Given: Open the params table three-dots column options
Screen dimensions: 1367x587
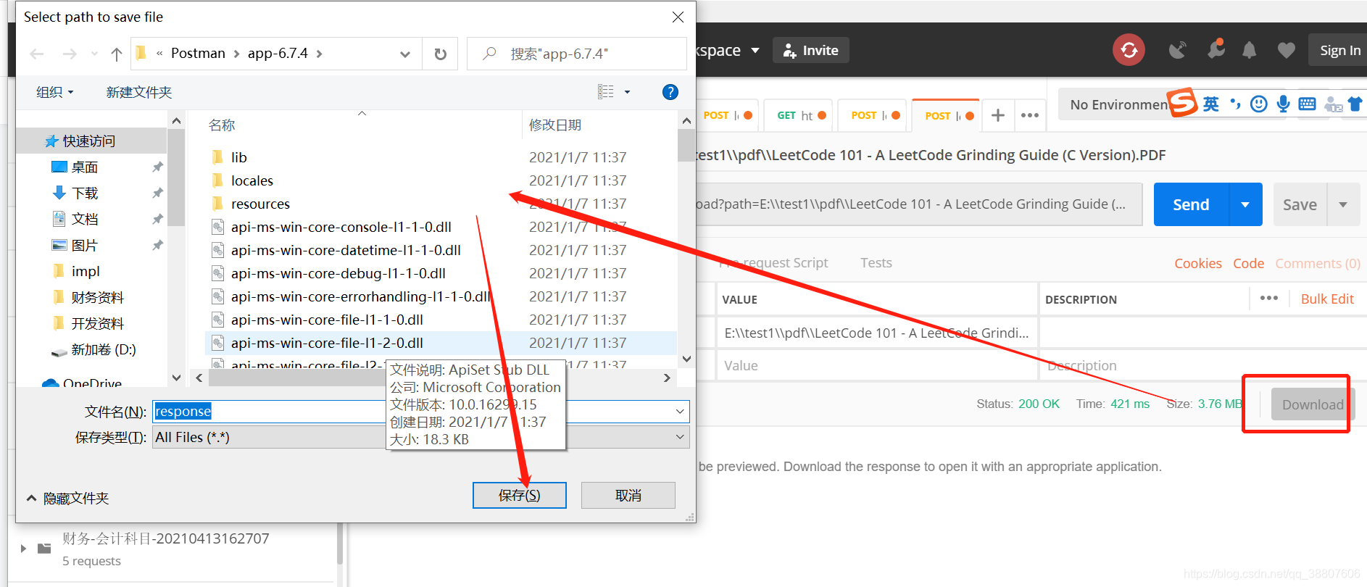Looking at the screenshot, I should 1269,298.
